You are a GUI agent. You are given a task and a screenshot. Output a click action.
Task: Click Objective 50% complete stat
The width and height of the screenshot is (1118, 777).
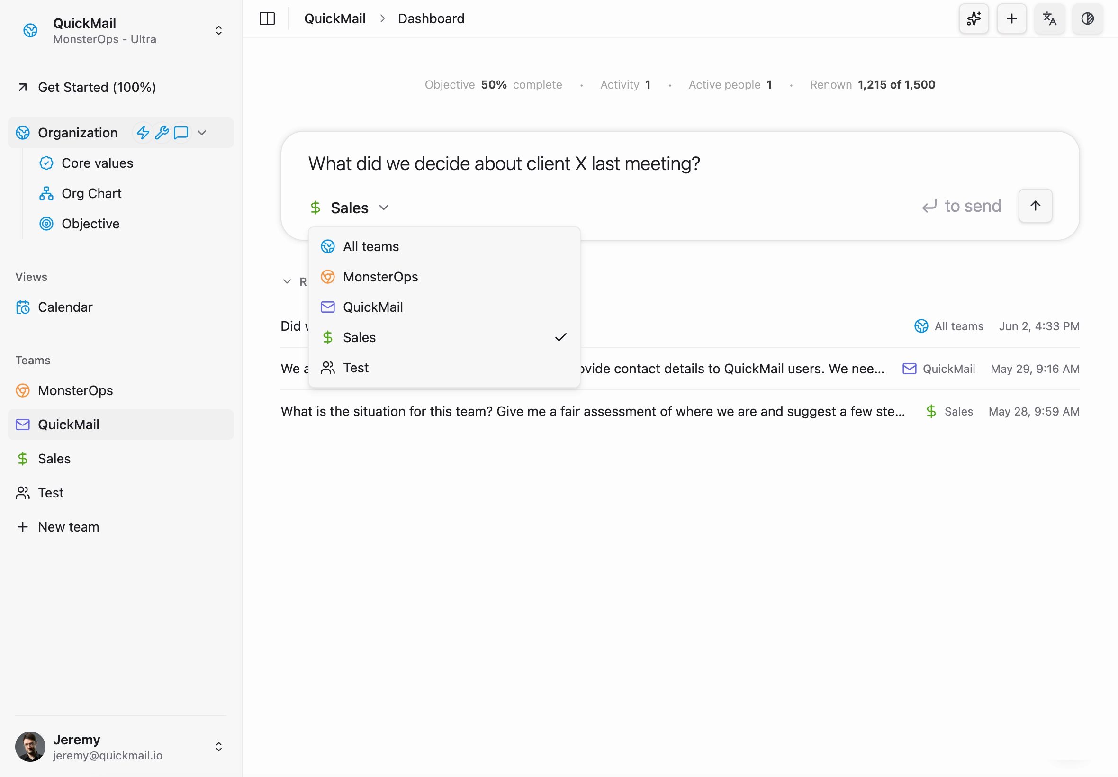[x=493, y=85]
